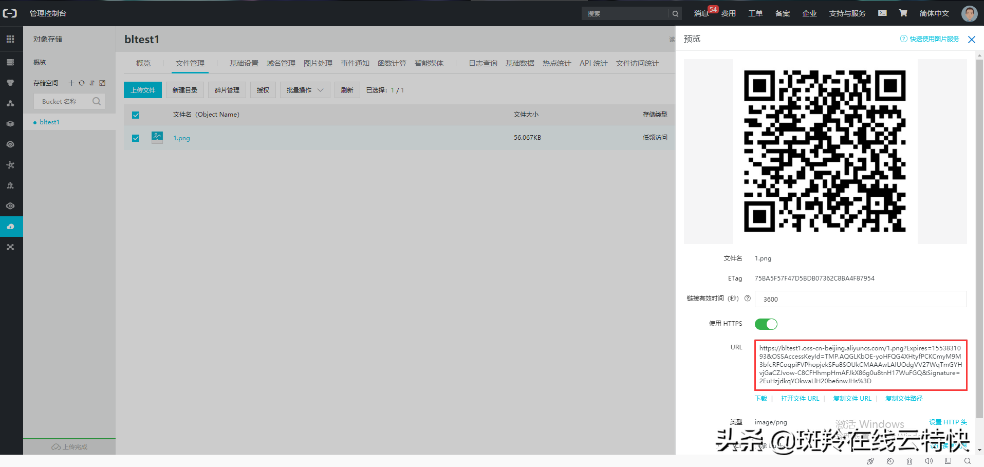Toggle the select-all files checkbox
The image size is (984, 467).
[x=136, y=115]
